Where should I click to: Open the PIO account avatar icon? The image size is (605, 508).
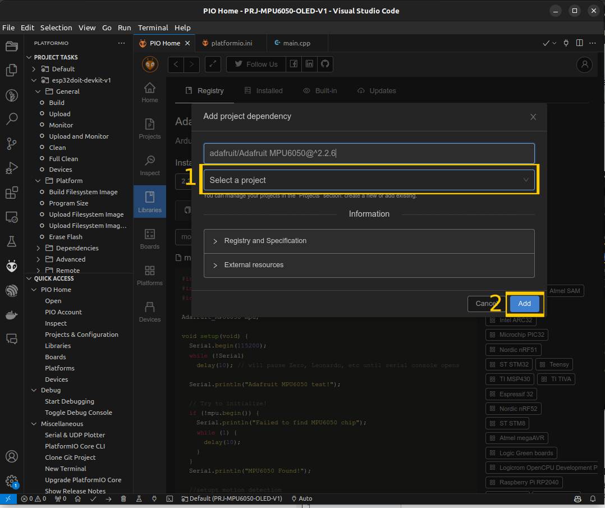pyautogui.click(x=585, y=64)
